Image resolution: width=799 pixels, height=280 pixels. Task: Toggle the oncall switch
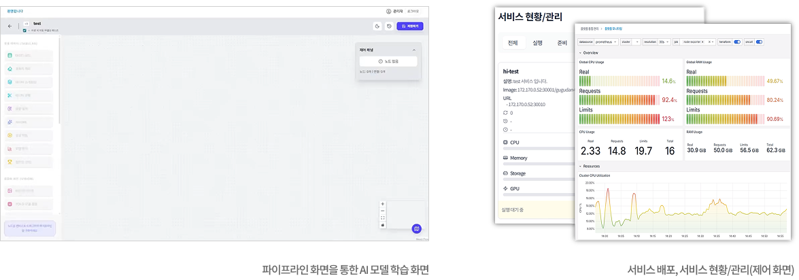click(x=760, y=41)
